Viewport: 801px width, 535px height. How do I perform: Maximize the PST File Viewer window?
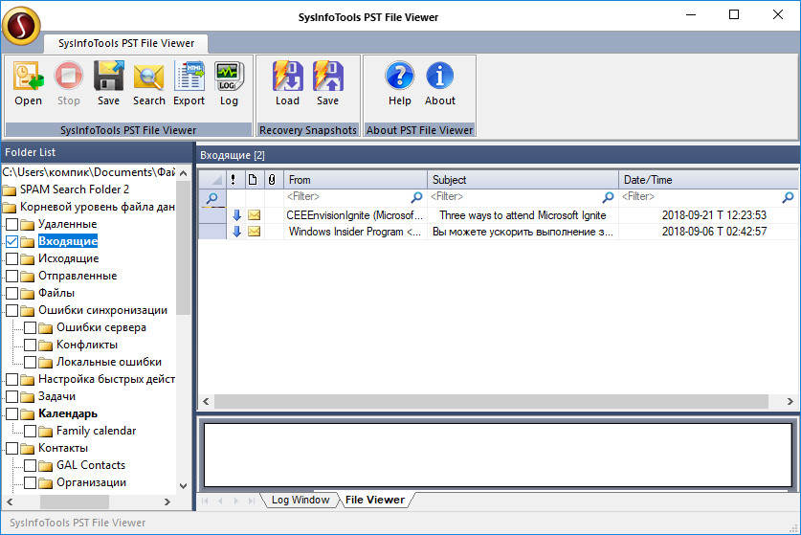(734, 14)
